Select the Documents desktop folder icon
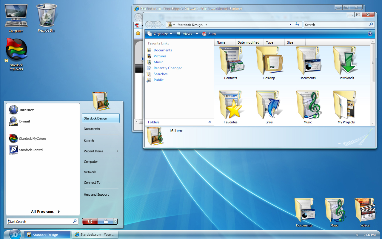Image resolution: width=382 pixels, height=239 pixels. pyautogui.click(x=304, y=211)
